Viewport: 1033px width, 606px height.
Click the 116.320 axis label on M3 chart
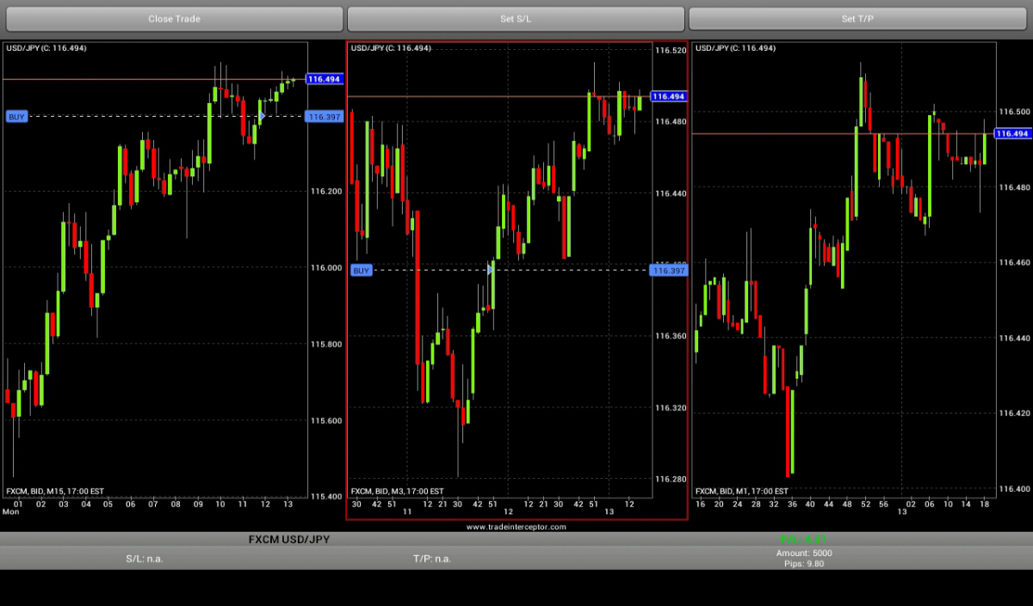click(x=670, y=407)
